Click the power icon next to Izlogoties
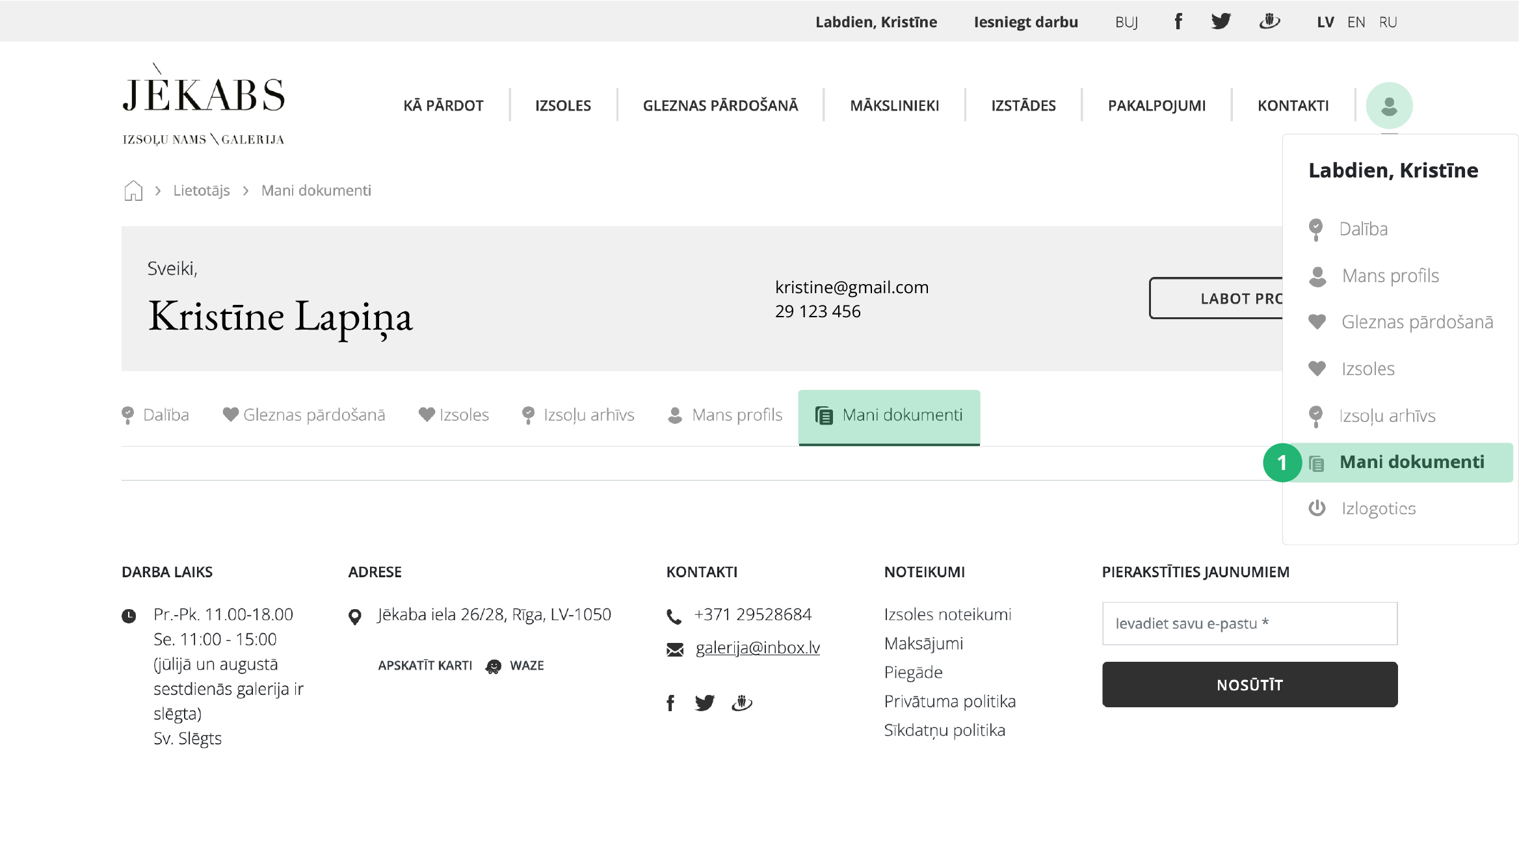 [x=1317, y=508]
